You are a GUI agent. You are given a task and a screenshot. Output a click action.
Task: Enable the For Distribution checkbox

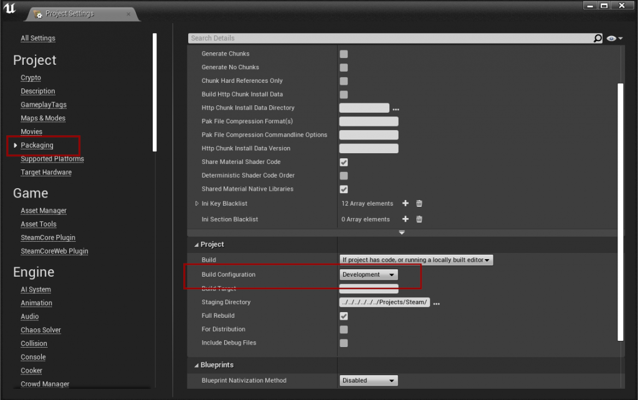point(343,329)
